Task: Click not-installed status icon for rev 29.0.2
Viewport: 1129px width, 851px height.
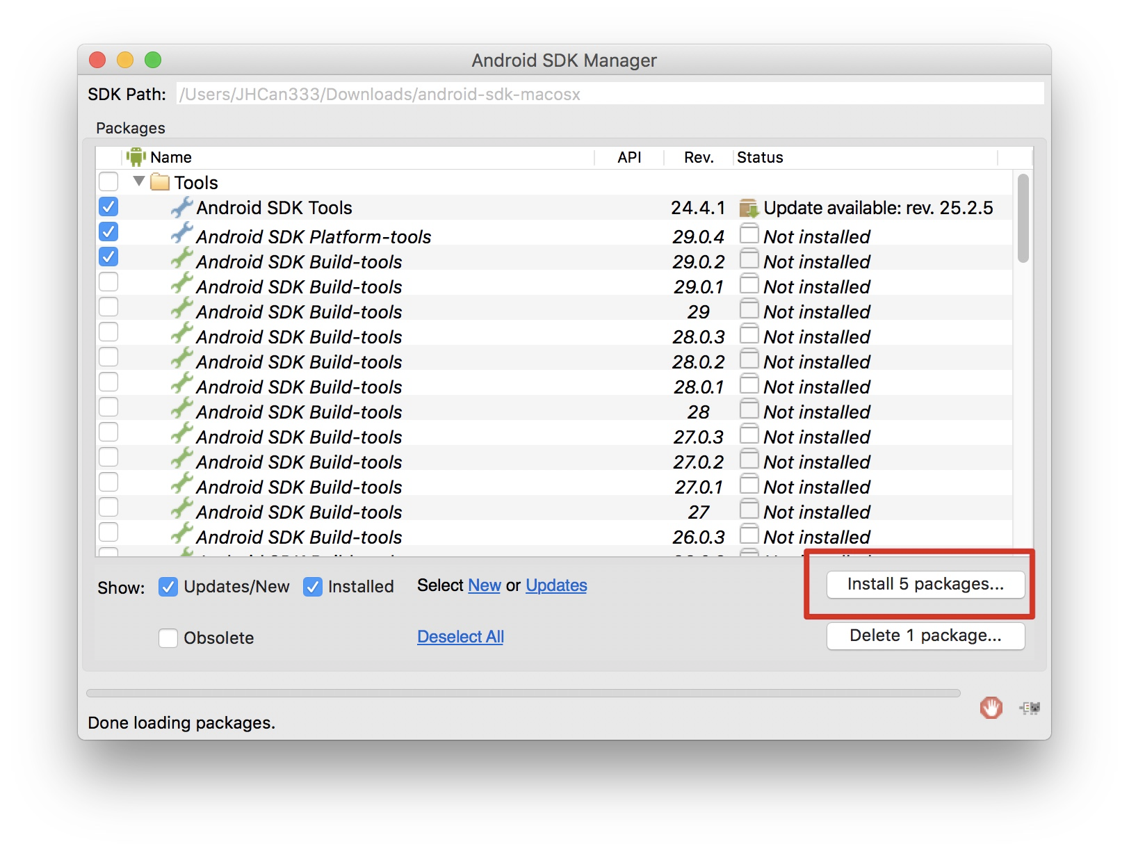Action: pyautogui.click(x=749, y=259)
